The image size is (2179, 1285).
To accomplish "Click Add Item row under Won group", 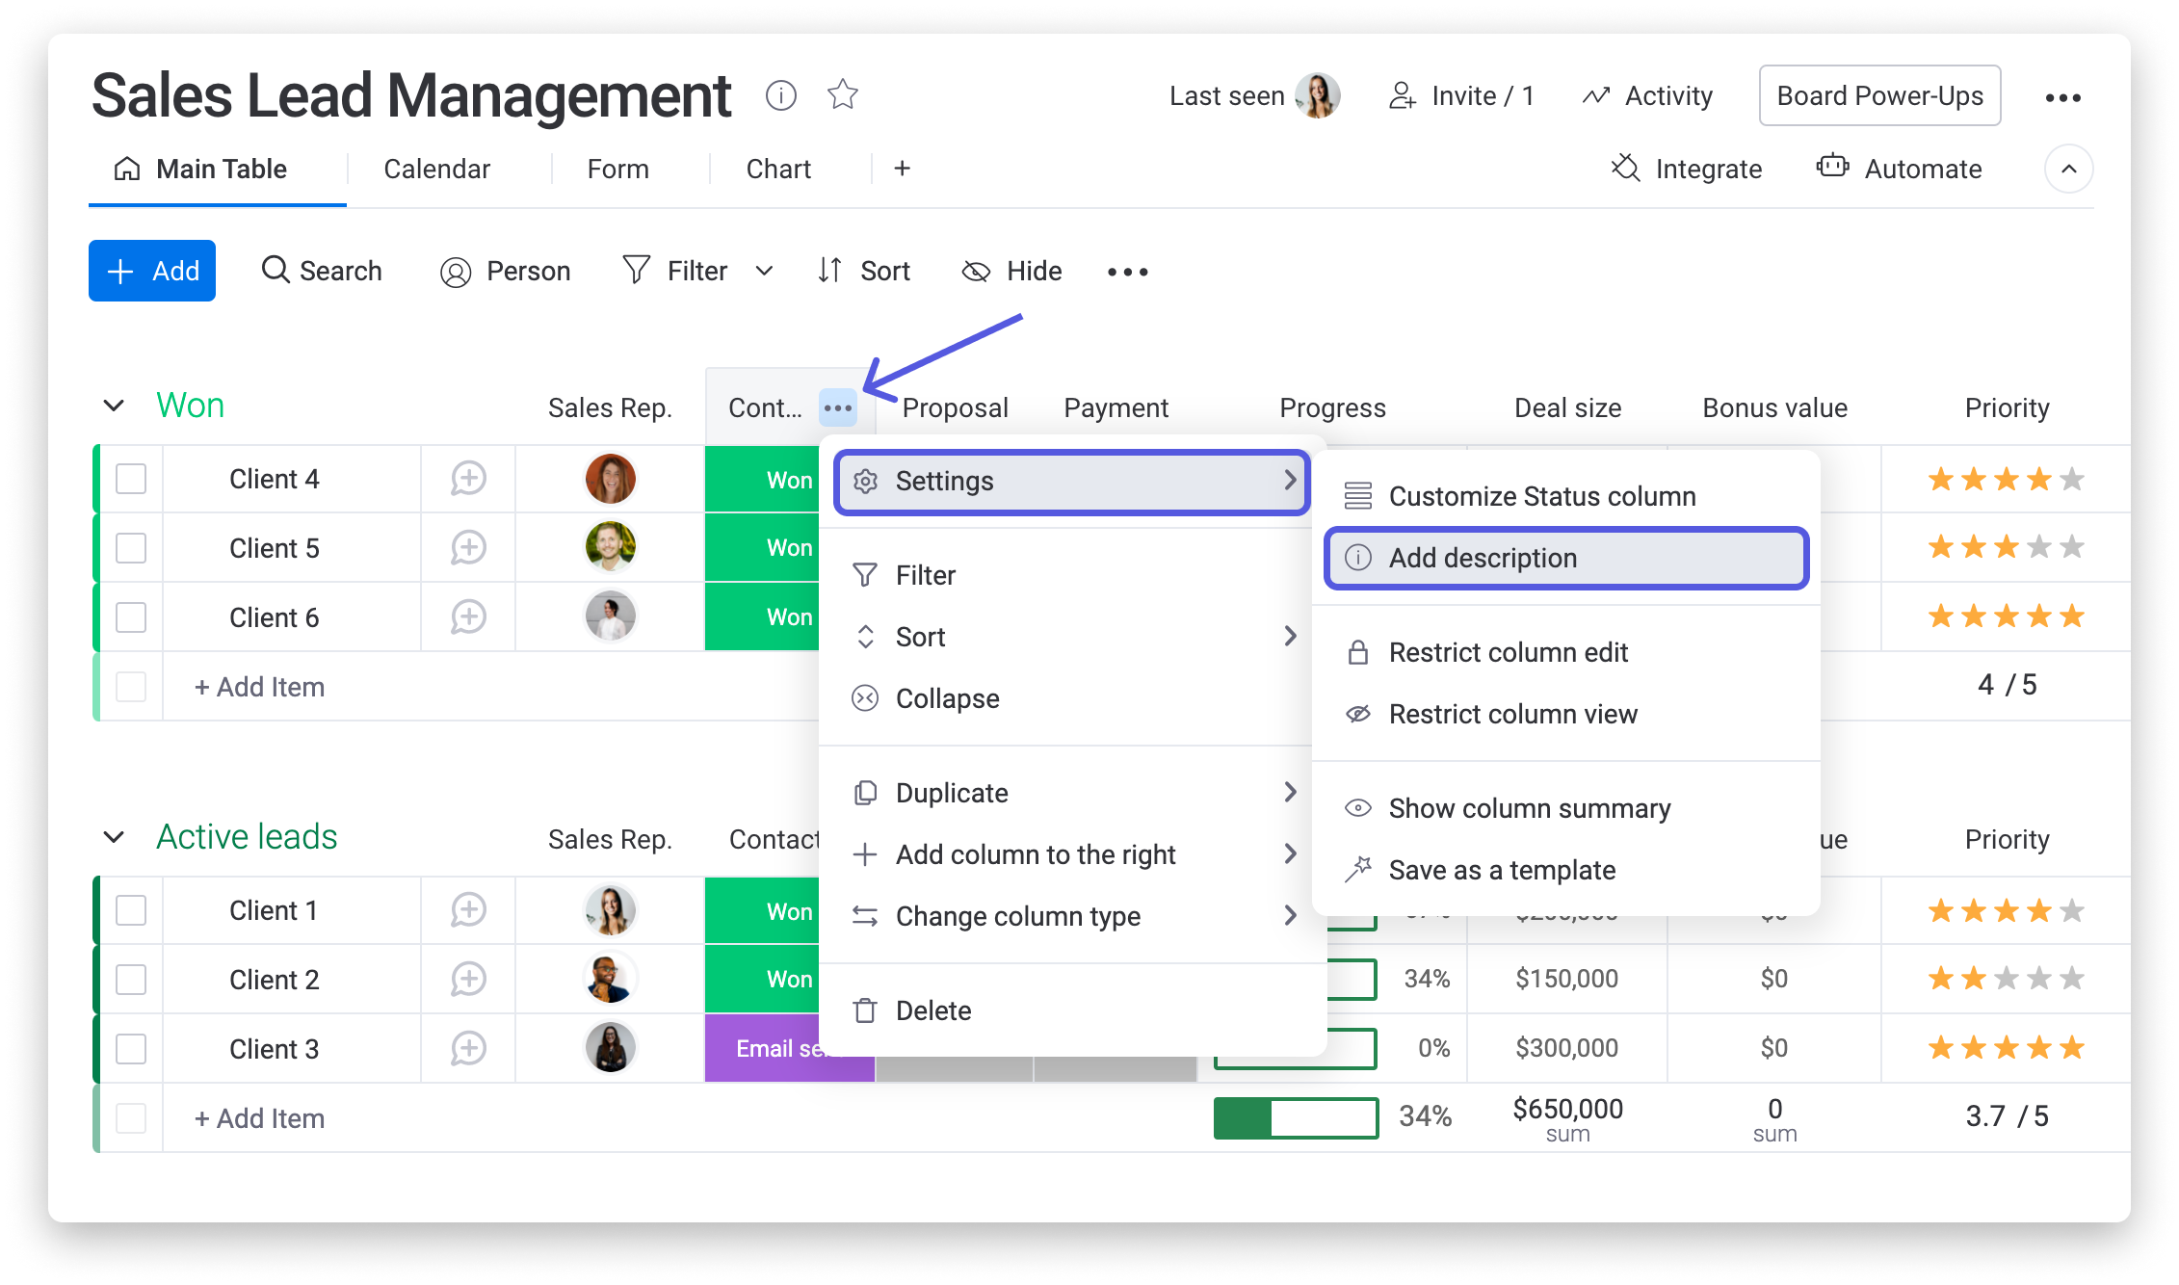I will [260, 687].
